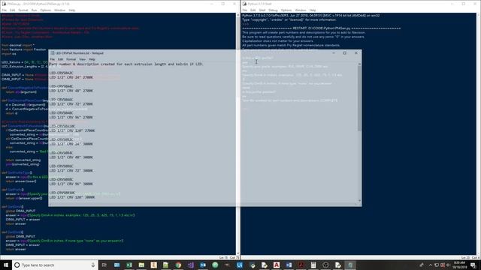
Task: Switch to Notepad taskbar button
Action: [x=350, y=265]
